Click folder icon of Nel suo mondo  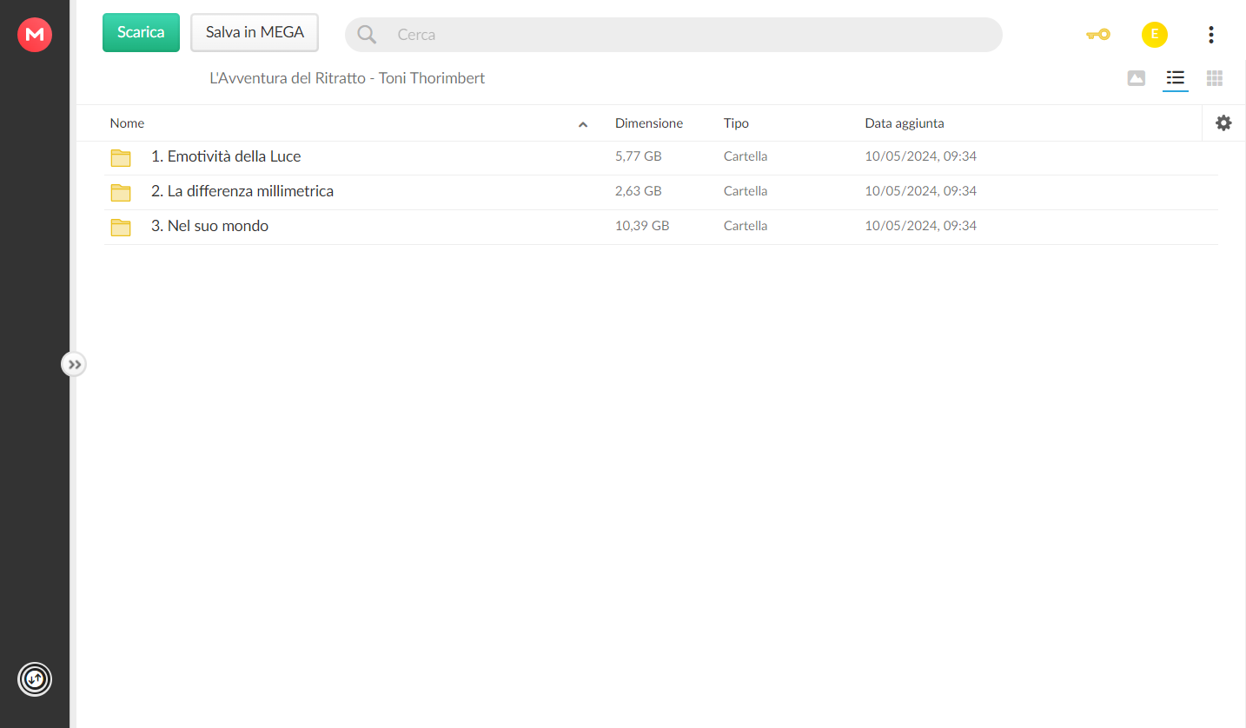tap(121, 227)
